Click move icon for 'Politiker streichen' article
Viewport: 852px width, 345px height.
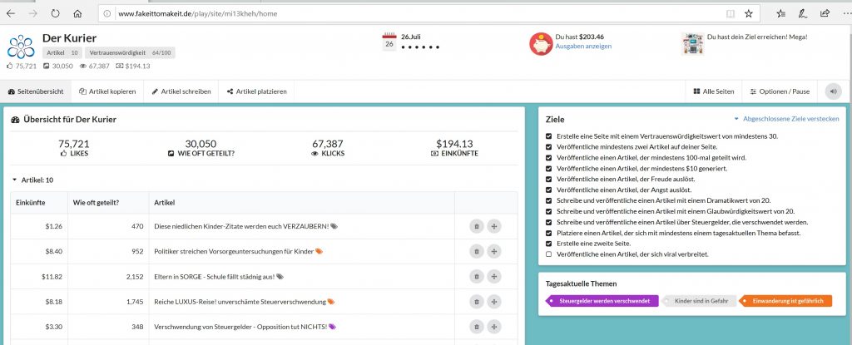(x=494, y=251)
